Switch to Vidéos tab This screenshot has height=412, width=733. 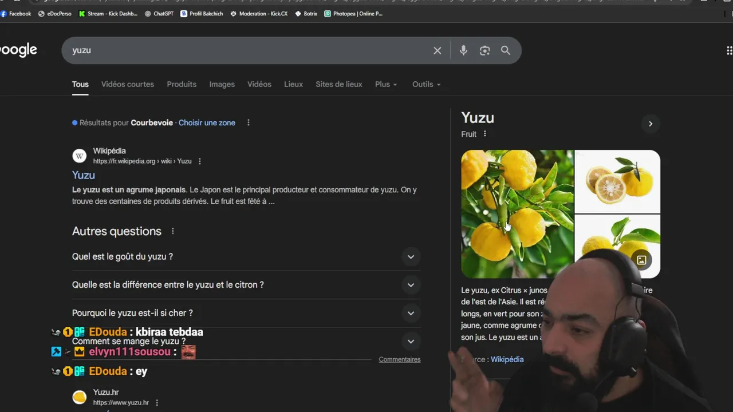pyautogui.click(x=259, y=84)
